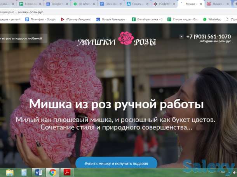Close the E-mail spreadsheet tab

coord(40,4)
